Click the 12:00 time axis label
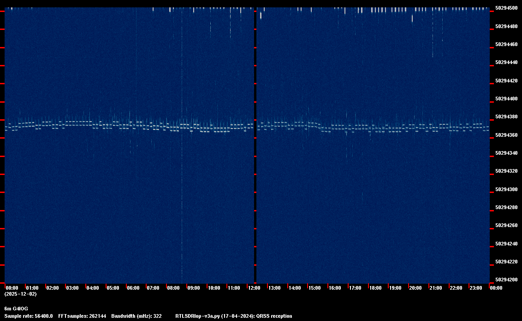Screen dimensions: 522x321 (x=255, y=288)
